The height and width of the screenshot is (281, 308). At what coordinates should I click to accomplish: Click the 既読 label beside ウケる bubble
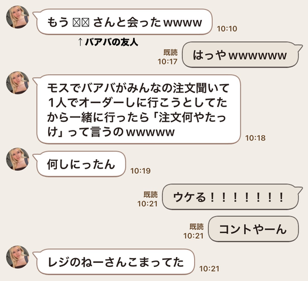[x=150, y=194]
